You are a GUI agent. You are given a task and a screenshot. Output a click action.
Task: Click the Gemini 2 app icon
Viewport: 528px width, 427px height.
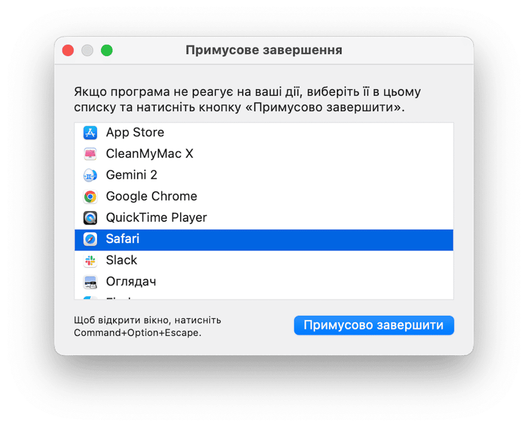(x=90, y=175)
